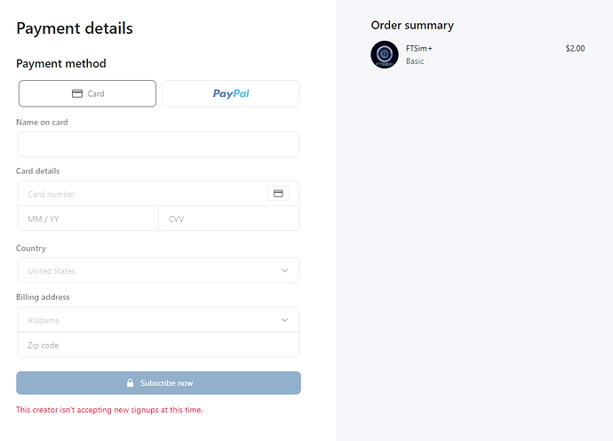Focus the Name on card field
Image resolution: width=613 pixels, height=441 pixels.
point(158,144)
